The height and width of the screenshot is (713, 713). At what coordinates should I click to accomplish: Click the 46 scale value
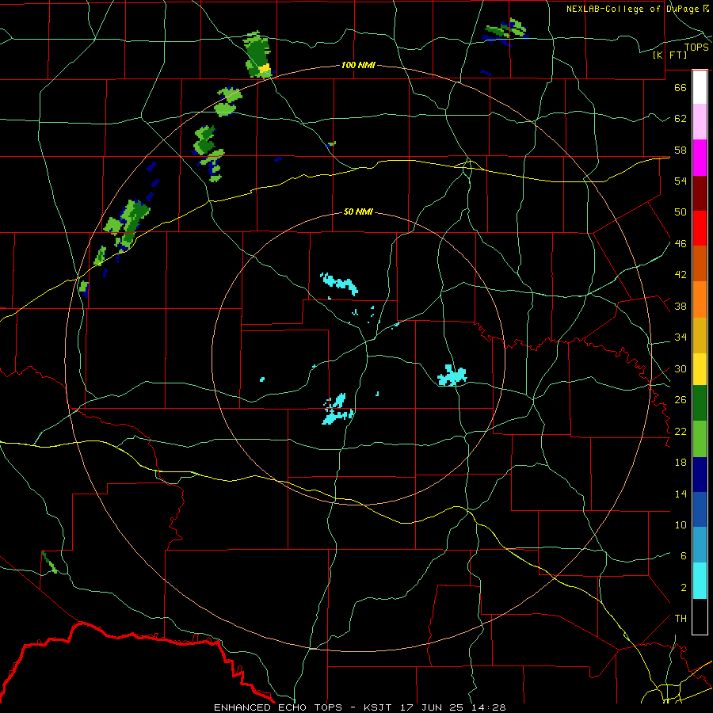[x=681, y=244]
